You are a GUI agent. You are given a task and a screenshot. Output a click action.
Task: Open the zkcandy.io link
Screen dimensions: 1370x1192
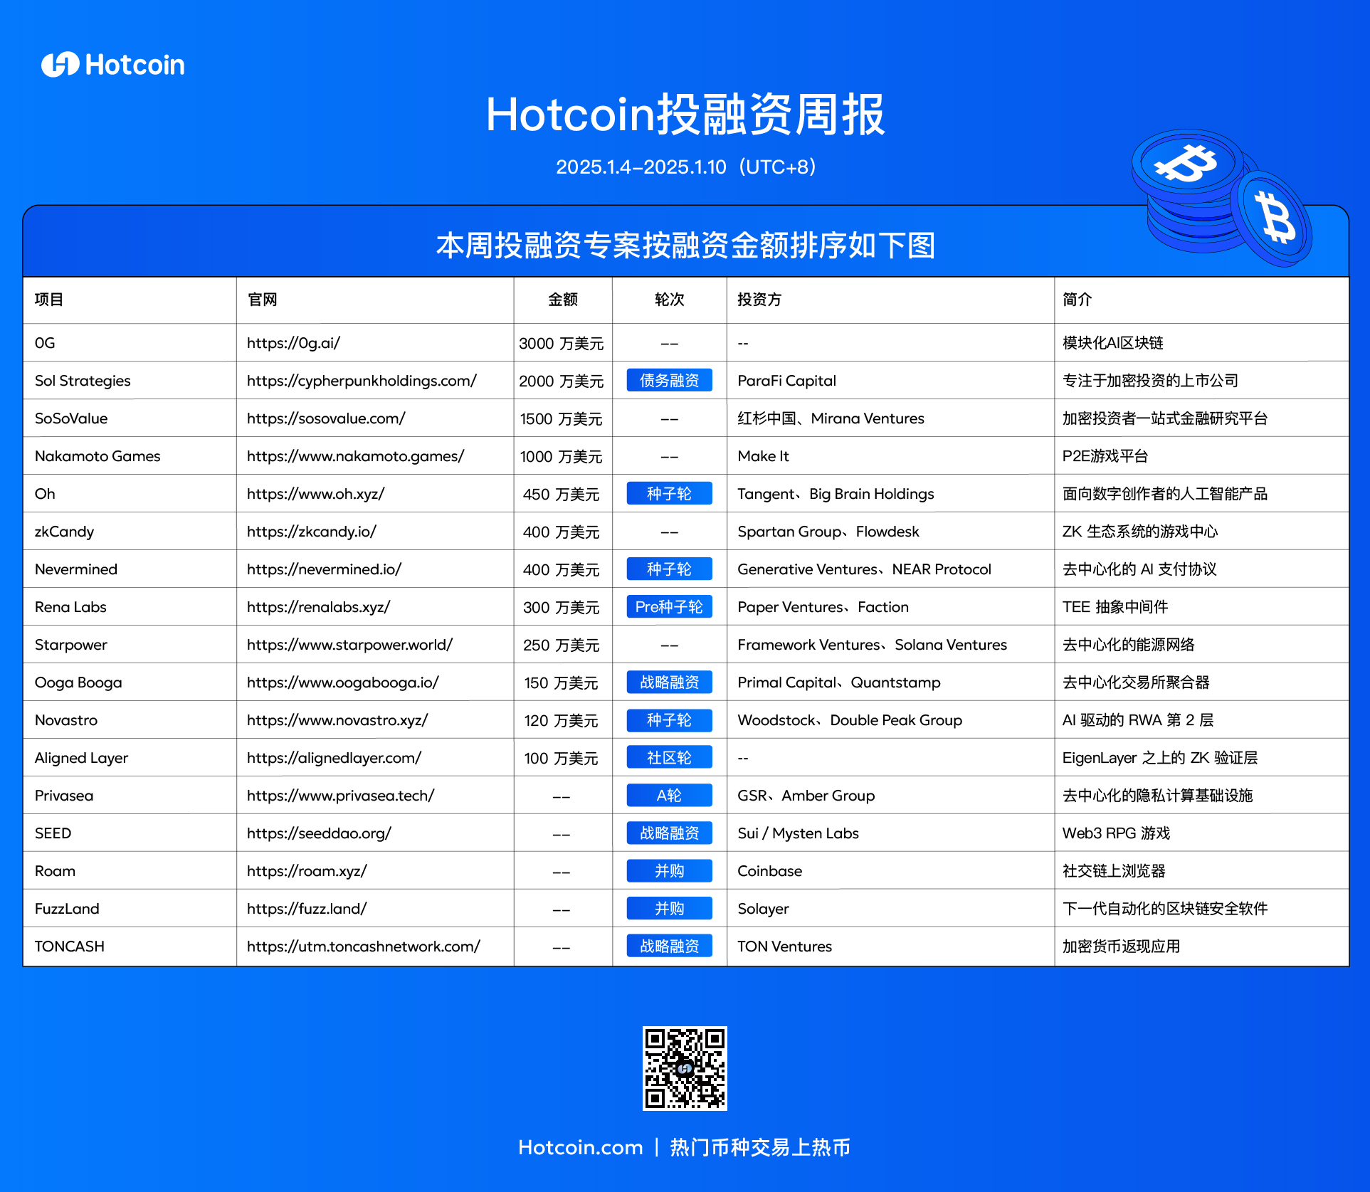311,532
